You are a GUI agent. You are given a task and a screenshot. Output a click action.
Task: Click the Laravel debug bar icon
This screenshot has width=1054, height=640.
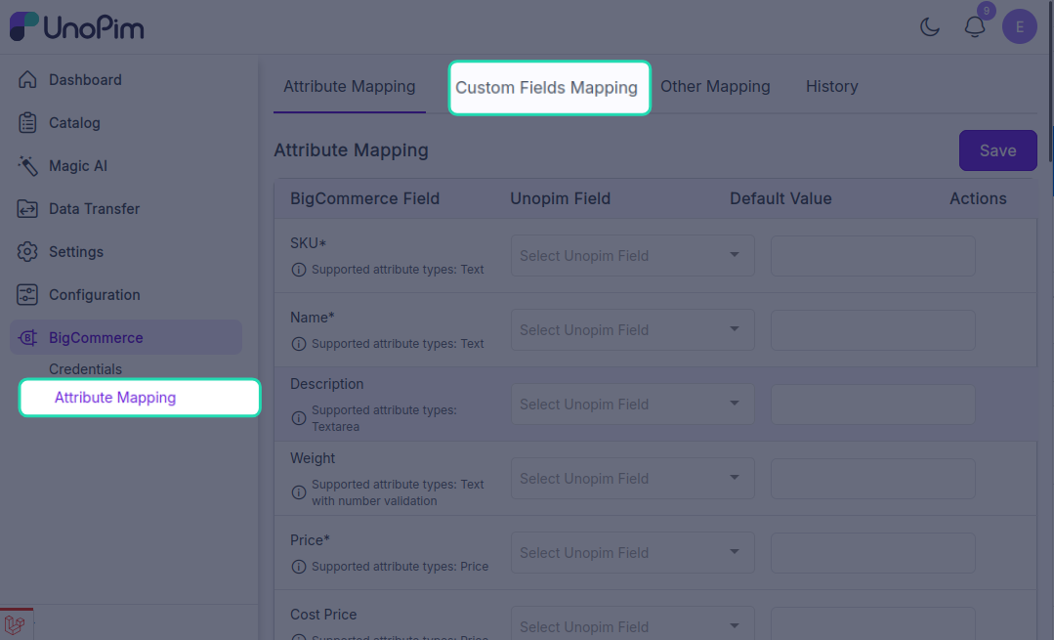pyautogui.click(x=16, y=624)
